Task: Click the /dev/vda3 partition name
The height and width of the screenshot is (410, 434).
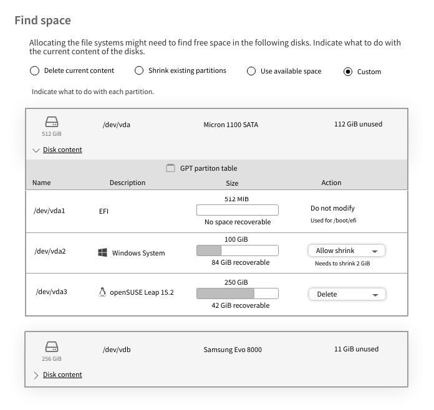Action: pos(52,292)
